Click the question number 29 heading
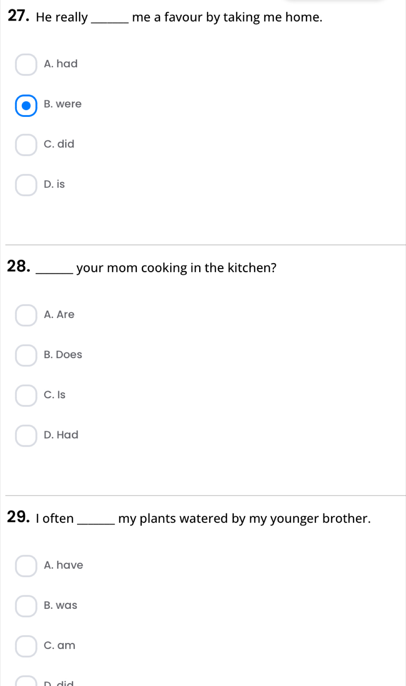 pyautogui.click(x=18, y=517)
